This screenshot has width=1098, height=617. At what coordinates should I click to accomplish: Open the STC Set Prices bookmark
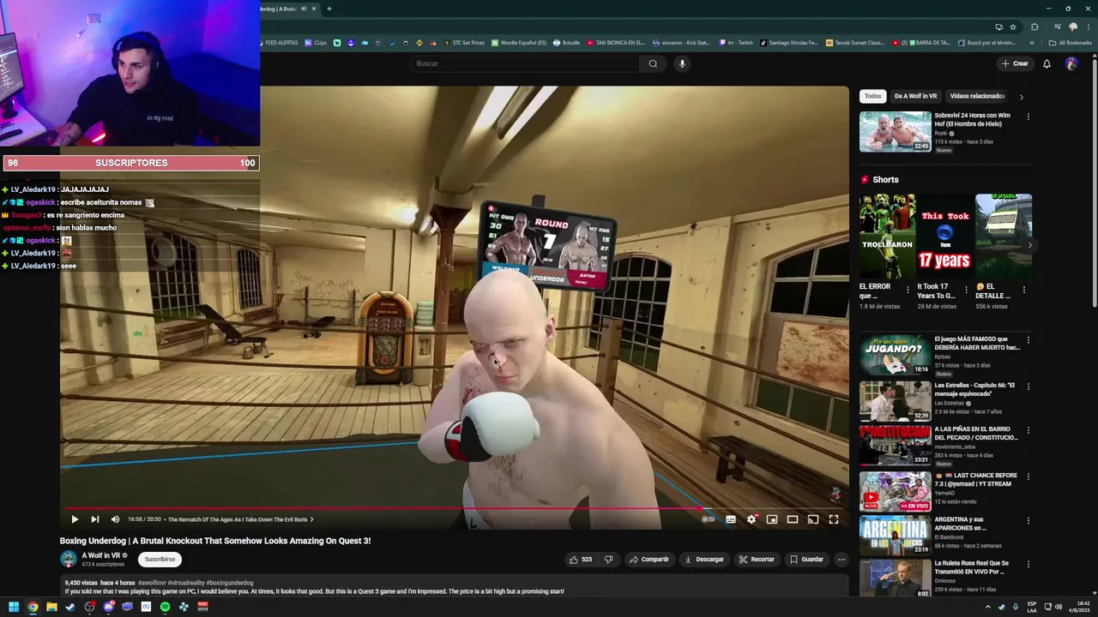(463, 43)
